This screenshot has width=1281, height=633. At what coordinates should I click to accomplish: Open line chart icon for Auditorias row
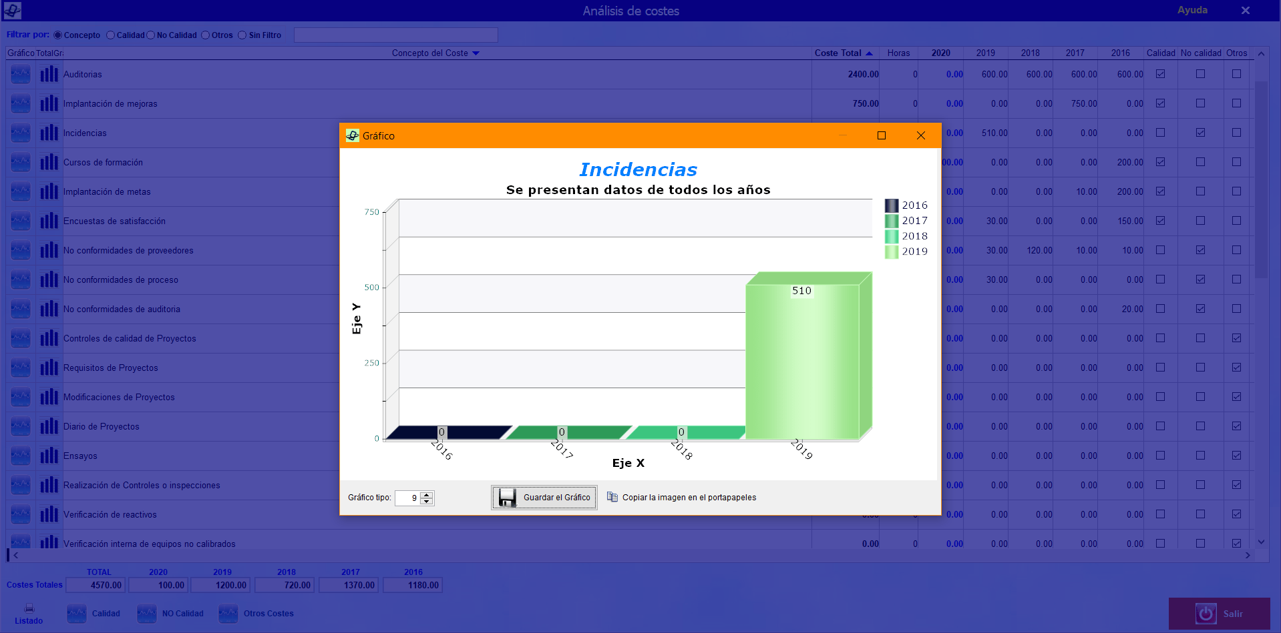tap(21, 74)
